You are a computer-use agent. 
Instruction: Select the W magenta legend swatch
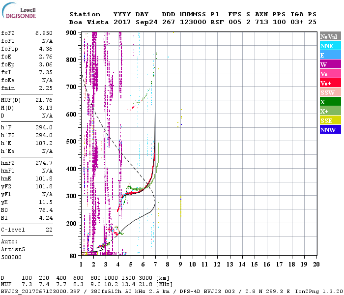tap(330, 64)
